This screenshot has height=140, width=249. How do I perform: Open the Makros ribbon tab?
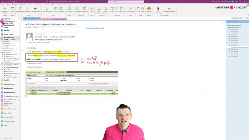point(70,5)
